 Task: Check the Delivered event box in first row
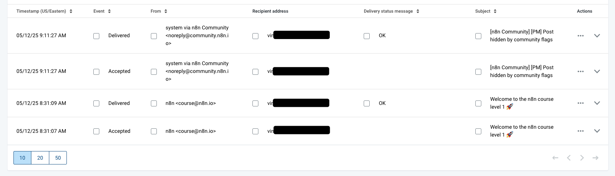coord(96,36)
